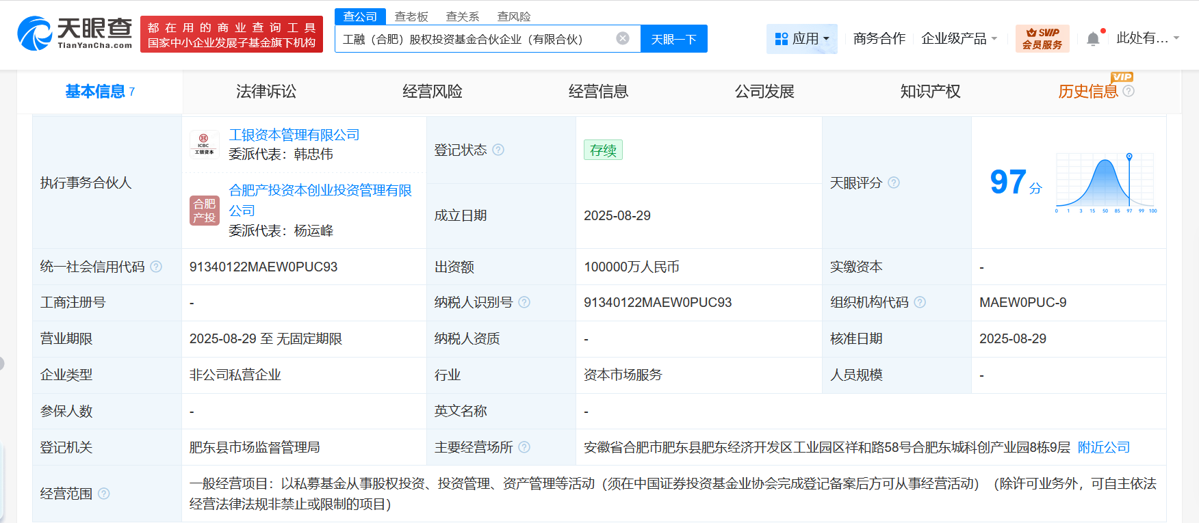Click help icon next to 统一社会信用代码
The width and height of the screenshot is (1199, 523).
156,267
